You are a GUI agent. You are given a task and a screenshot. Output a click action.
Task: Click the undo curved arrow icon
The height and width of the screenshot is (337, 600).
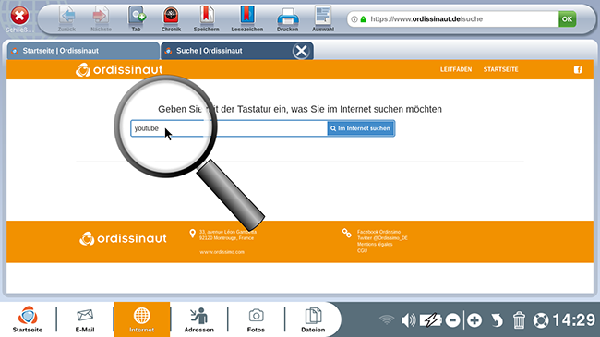(497, 320)
